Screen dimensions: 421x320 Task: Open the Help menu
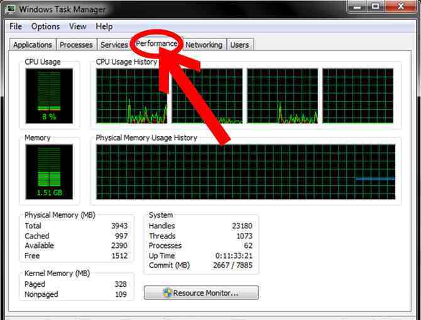(104, 26)
